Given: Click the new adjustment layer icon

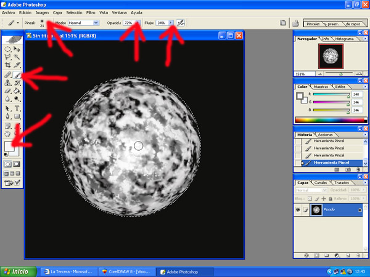Looking at the screenshot, I should pos(337,255).
